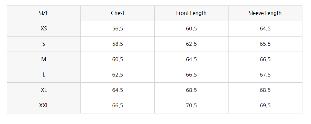This screenshot has width=311, height=124.
Task: Click the M sleeve length value 66.5
Action: click(x=265, y=59)
